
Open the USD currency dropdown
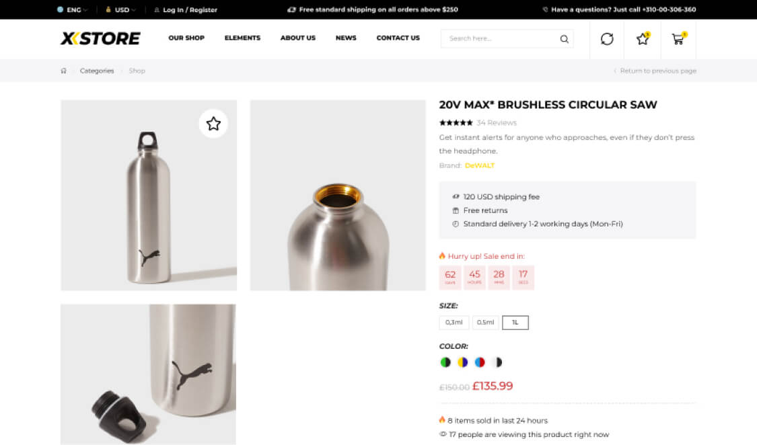tap(121, 10)
